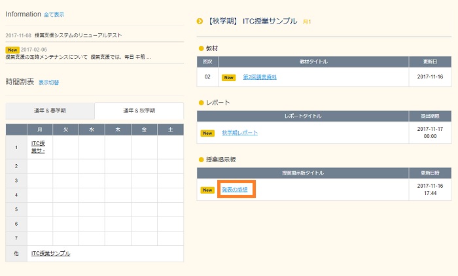Click New badge beside 発表の感想

click(x=207, y=190)
